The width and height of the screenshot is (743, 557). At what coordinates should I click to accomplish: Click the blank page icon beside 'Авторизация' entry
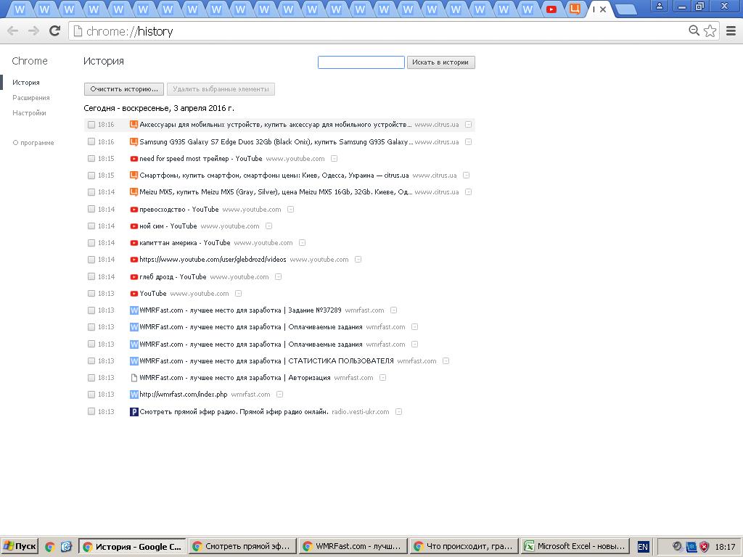coord(134,377)
